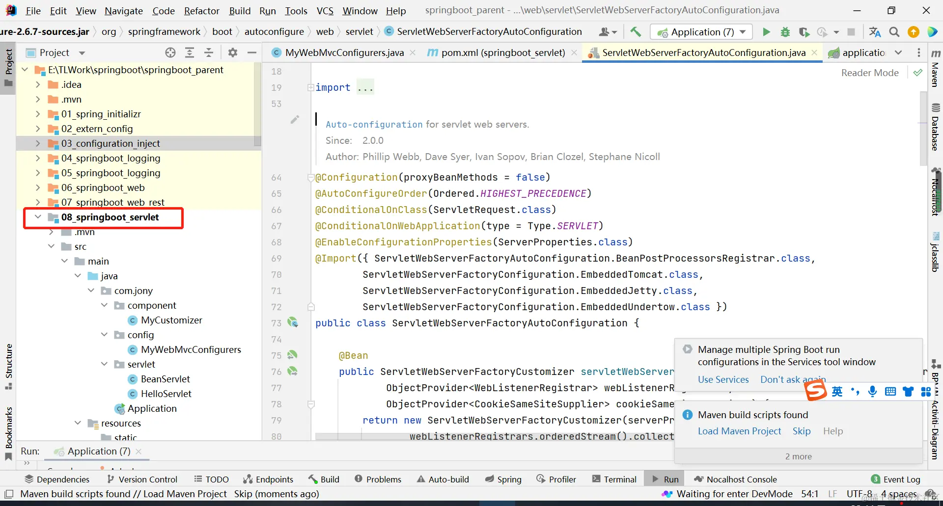
Task: Toggle Sogou punctuation mode
Action: pyautogui.click(x=855, y=391)
